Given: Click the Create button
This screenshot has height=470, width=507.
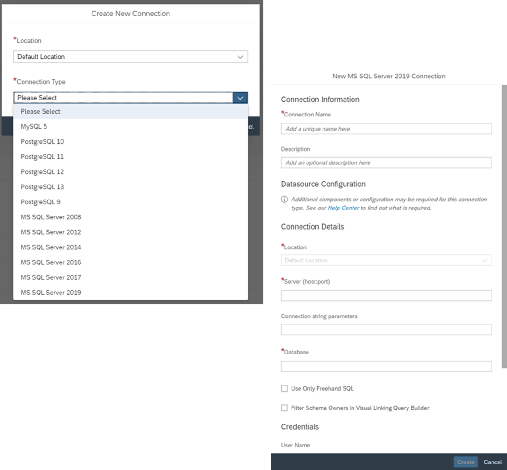Looking at the screenshot, I should pyautogui.click(x=466, y=462).
